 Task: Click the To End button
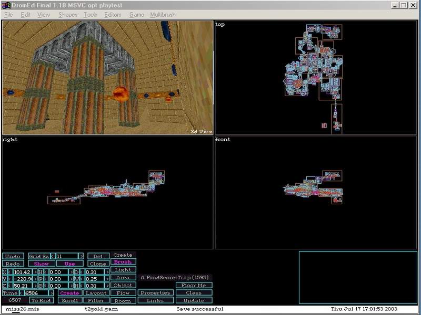point(41,300)
